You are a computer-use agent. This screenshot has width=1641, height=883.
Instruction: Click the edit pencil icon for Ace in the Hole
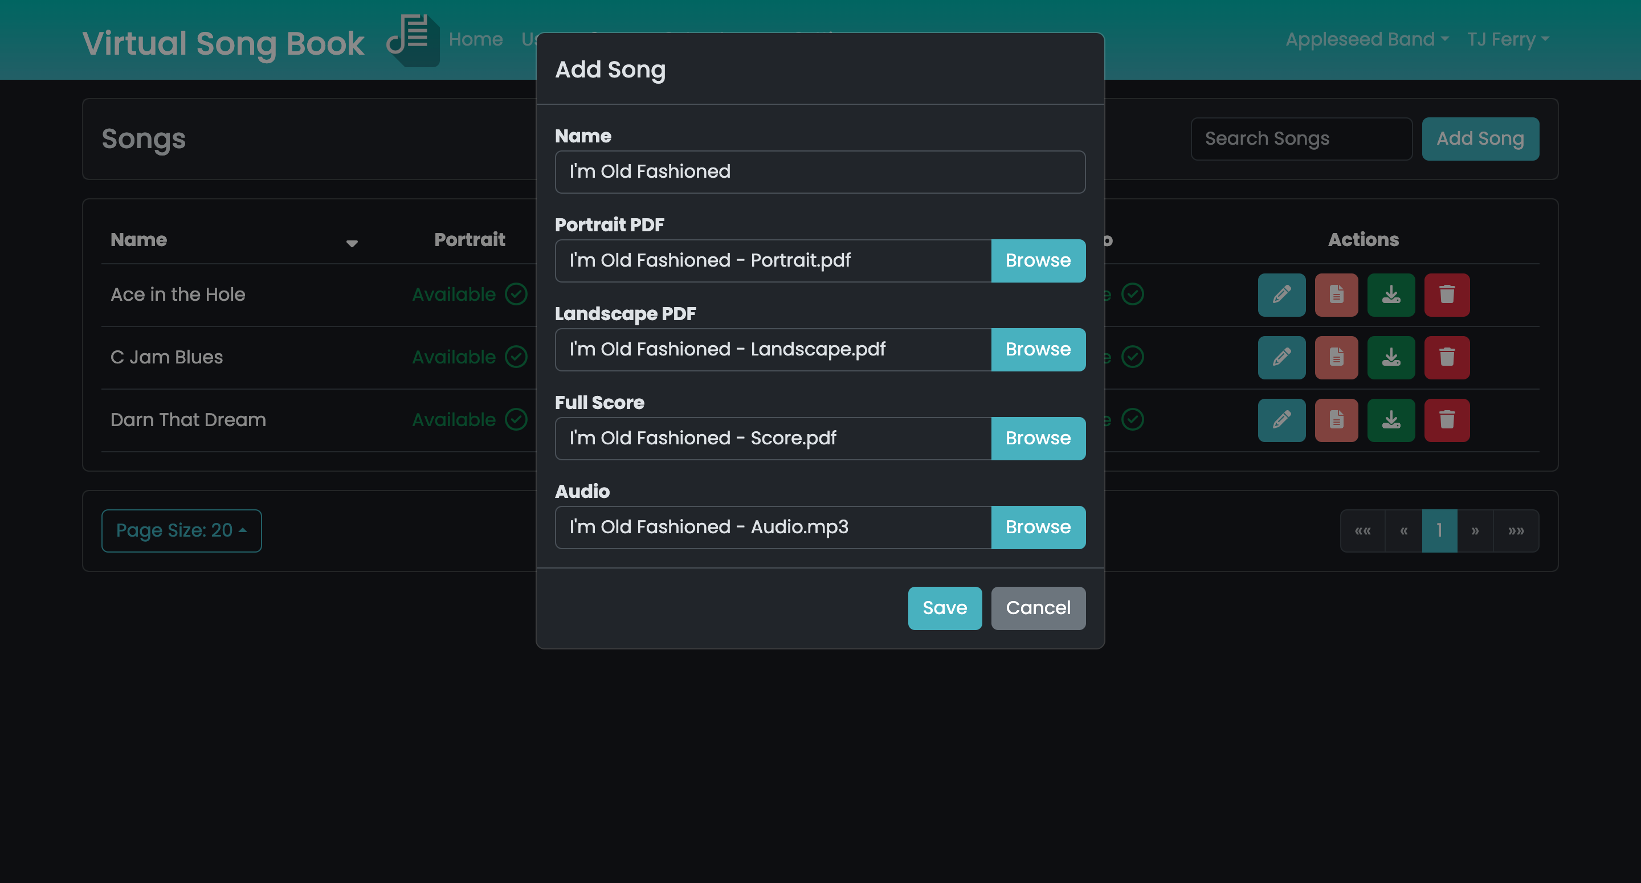[x=1280, y=293]
